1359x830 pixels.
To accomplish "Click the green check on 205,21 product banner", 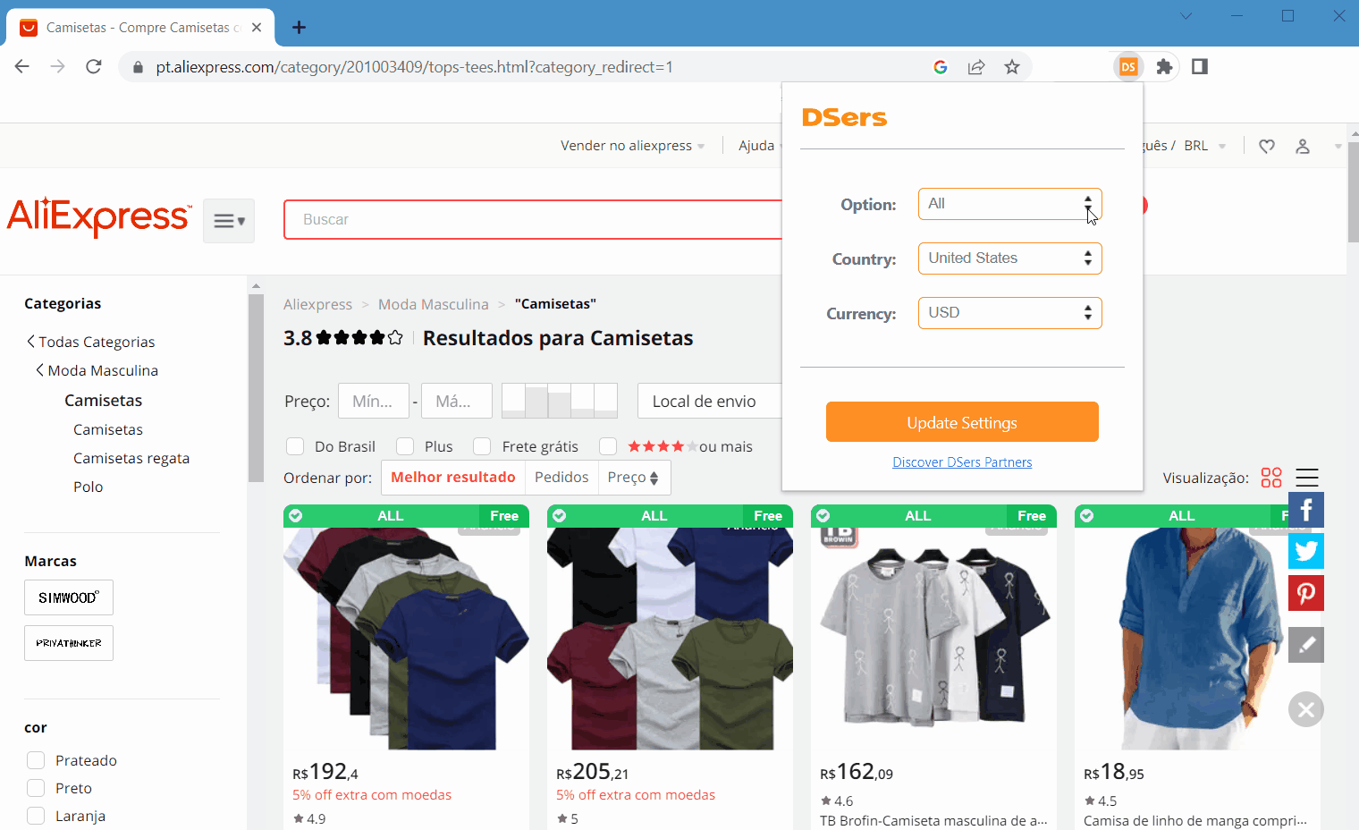I will [x=560, y=516].
